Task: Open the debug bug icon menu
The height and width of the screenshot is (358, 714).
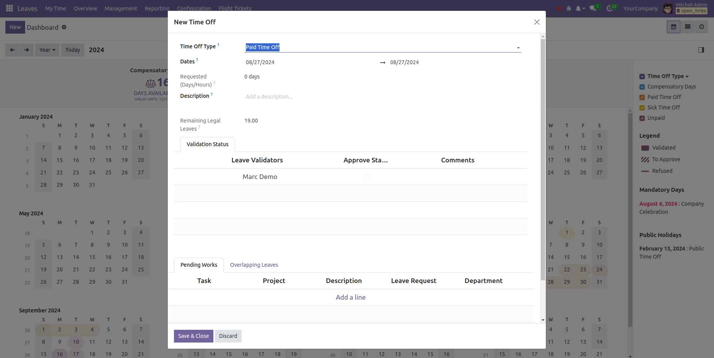Action: pos(569,9)
